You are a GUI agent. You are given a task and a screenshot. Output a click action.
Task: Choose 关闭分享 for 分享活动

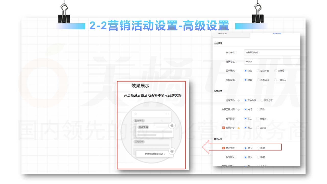click(262, 100)
